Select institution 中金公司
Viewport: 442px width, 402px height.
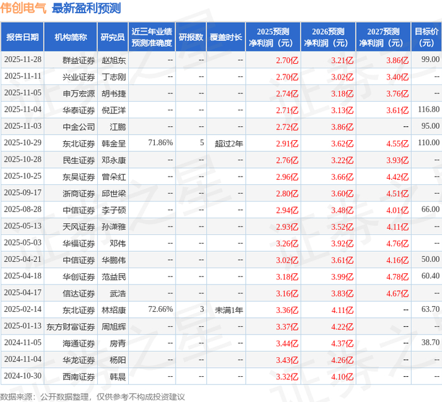click(79, 127)
